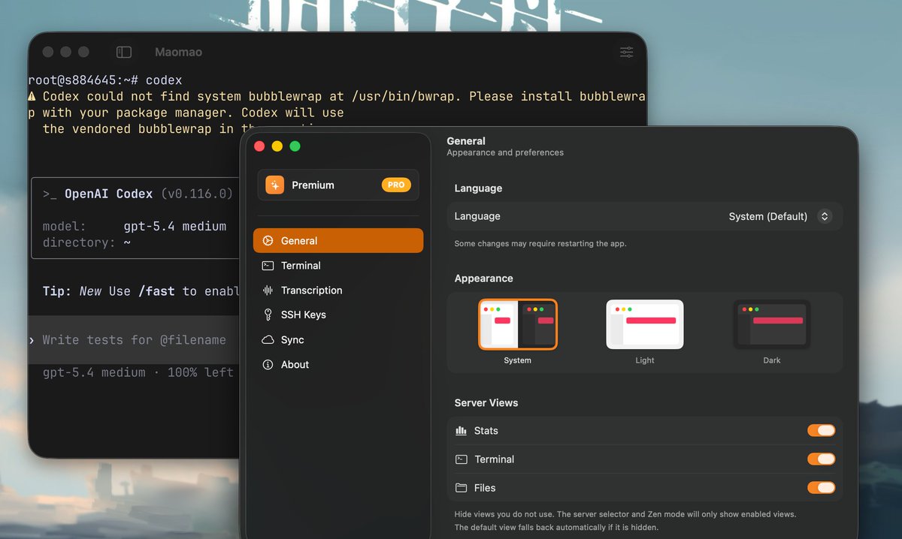Screen dimensions: 902x539
Task: Click the Files folder icon
Action: [x=462, y=487]
